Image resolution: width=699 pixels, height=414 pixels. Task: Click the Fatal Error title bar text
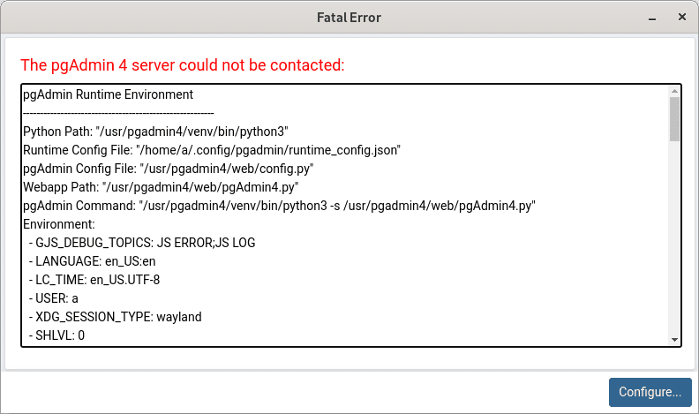click(349, 17)
